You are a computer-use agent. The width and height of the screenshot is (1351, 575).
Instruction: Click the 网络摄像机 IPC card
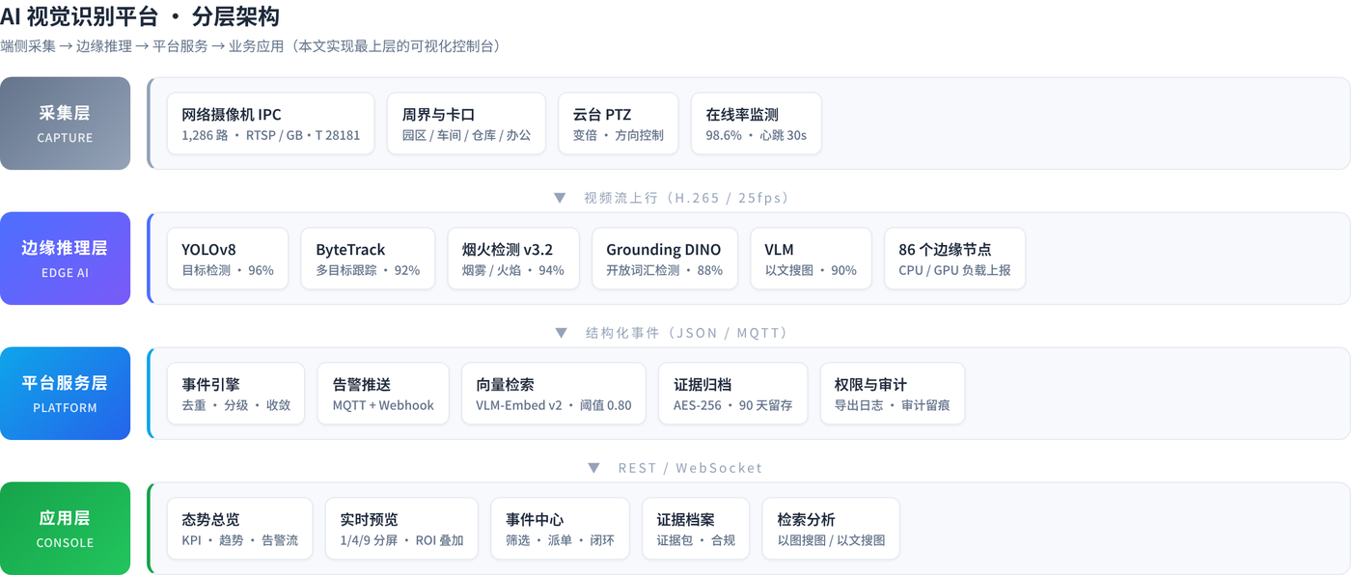point(271,123)
